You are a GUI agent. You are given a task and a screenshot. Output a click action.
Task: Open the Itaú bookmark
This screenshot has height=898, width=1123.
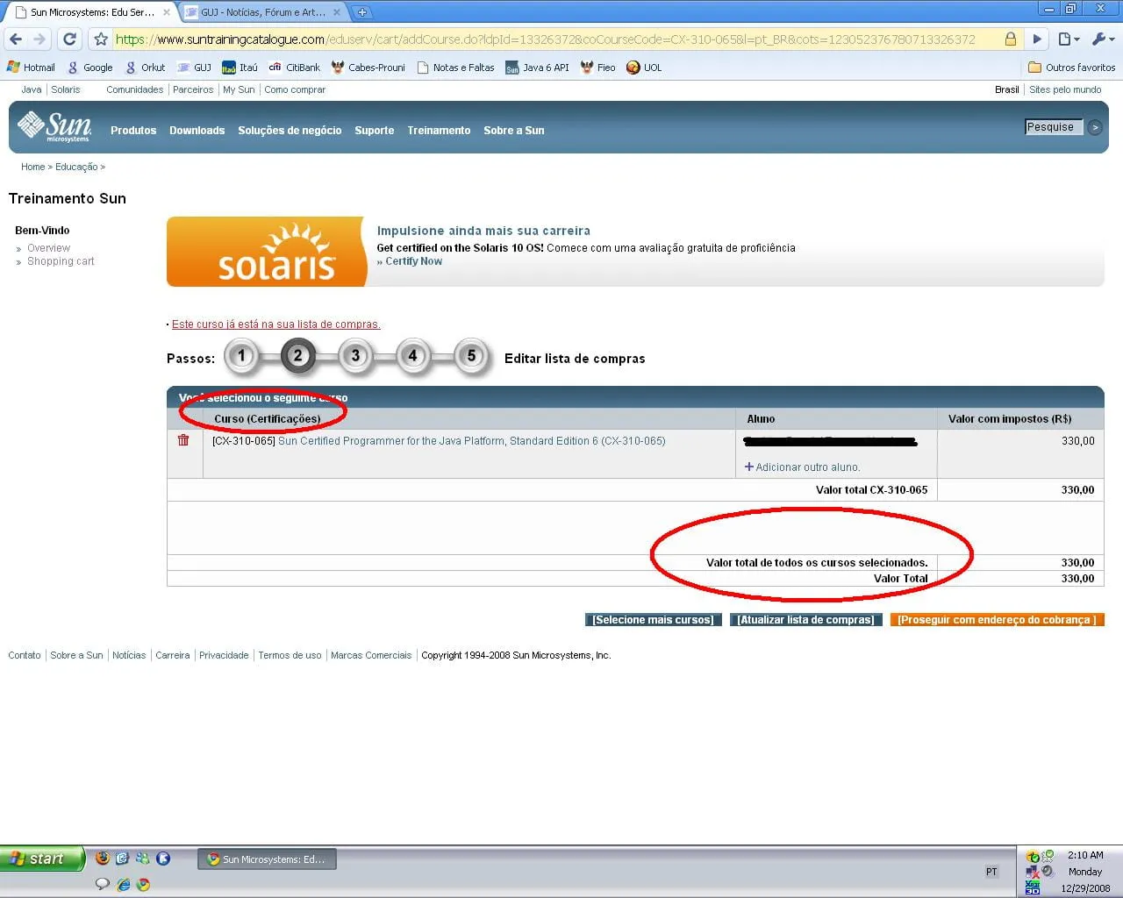tap(240, 68)
